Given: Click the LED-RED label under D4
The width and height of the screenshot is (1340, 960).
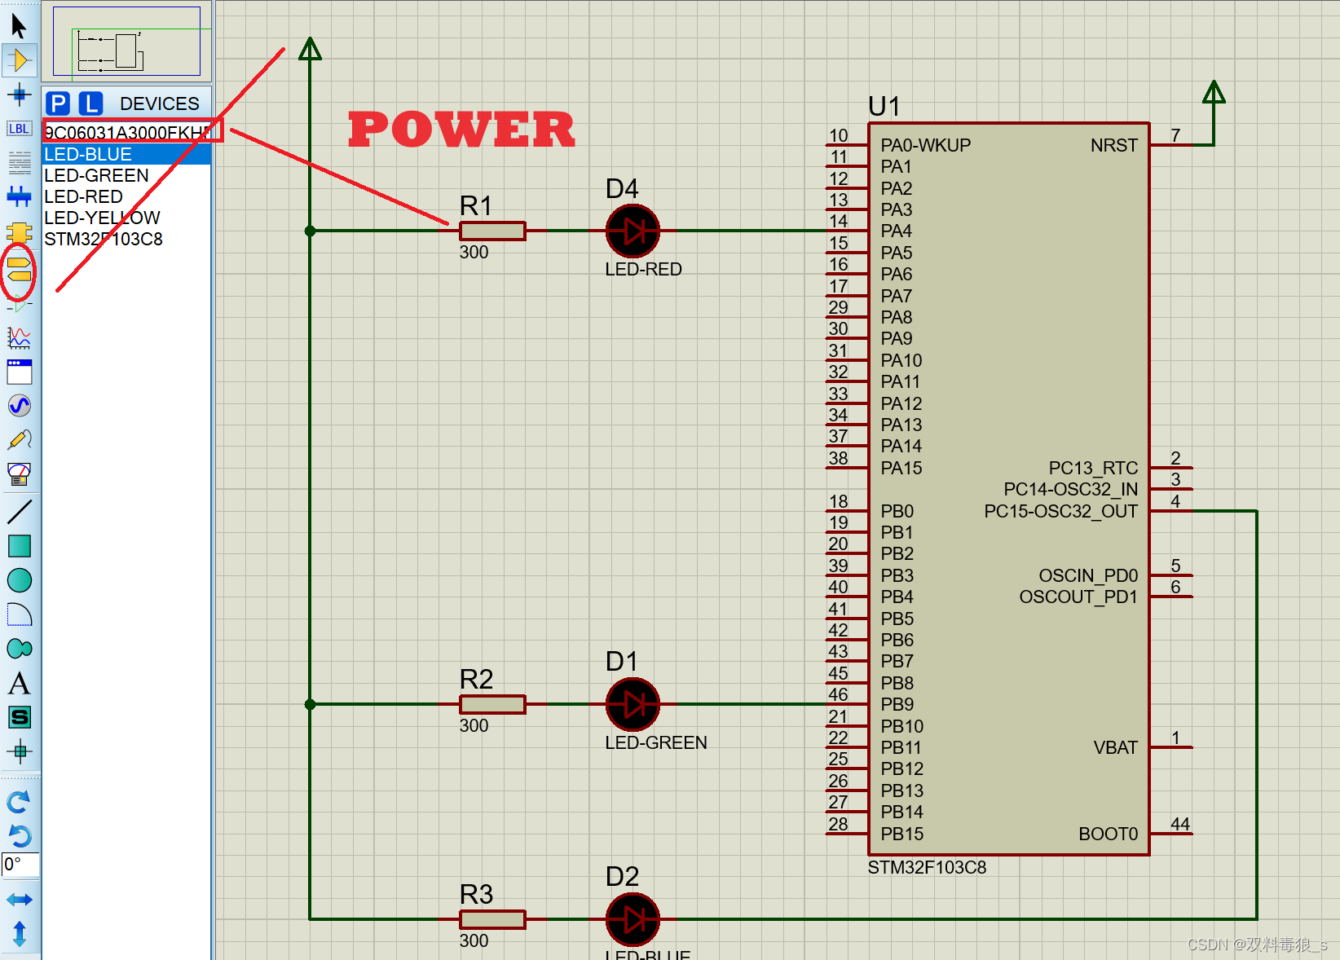Looking at the screenshot, I should (643, 269).
